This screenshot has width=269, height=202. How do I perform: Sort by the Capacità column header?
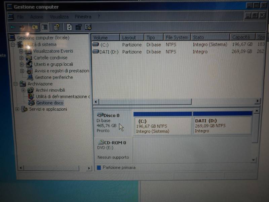pos(242,37)
